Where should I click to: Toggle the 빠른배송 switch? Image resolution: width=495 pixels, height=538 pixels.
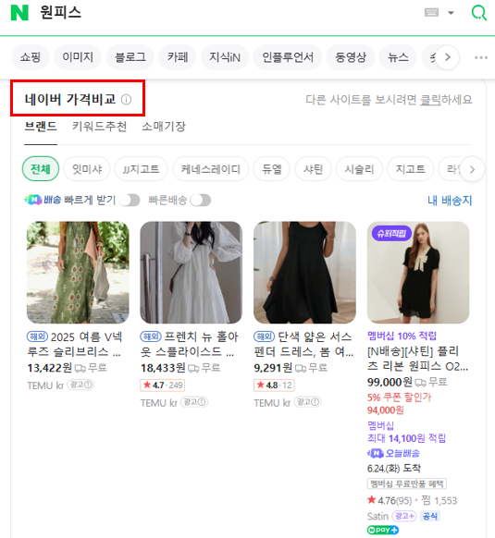(200, 200)
